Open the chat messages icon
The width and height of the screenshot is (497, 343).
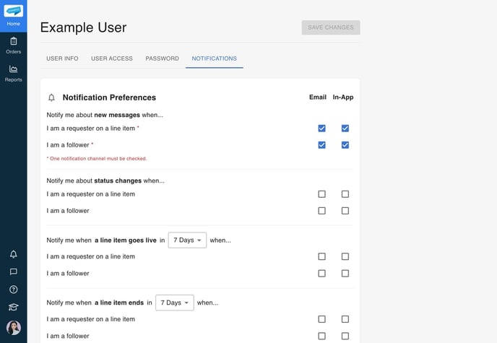pos(13,272)
